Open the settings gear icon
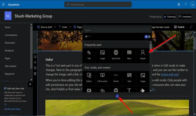The width and height of the screenshot is (196, 116). pos(179,5)
